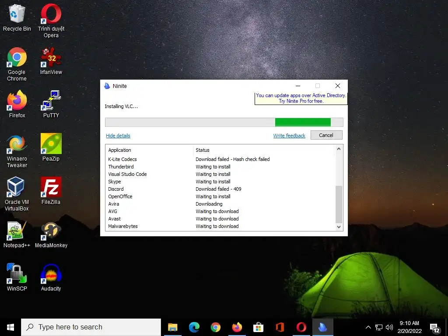The width and height of the screenshot is (448, 336).
Task: Open Opera from the taskbar
Action: click(x=301, y=327)
